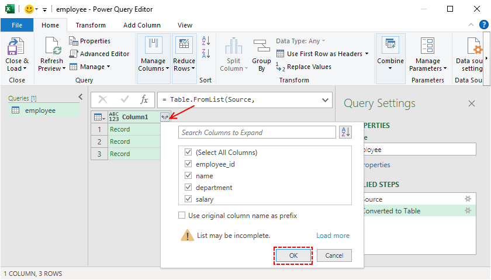The image size is (491, 280).
Task: Click the Search Columns to Expand field
Action: [x=257, y=133]
